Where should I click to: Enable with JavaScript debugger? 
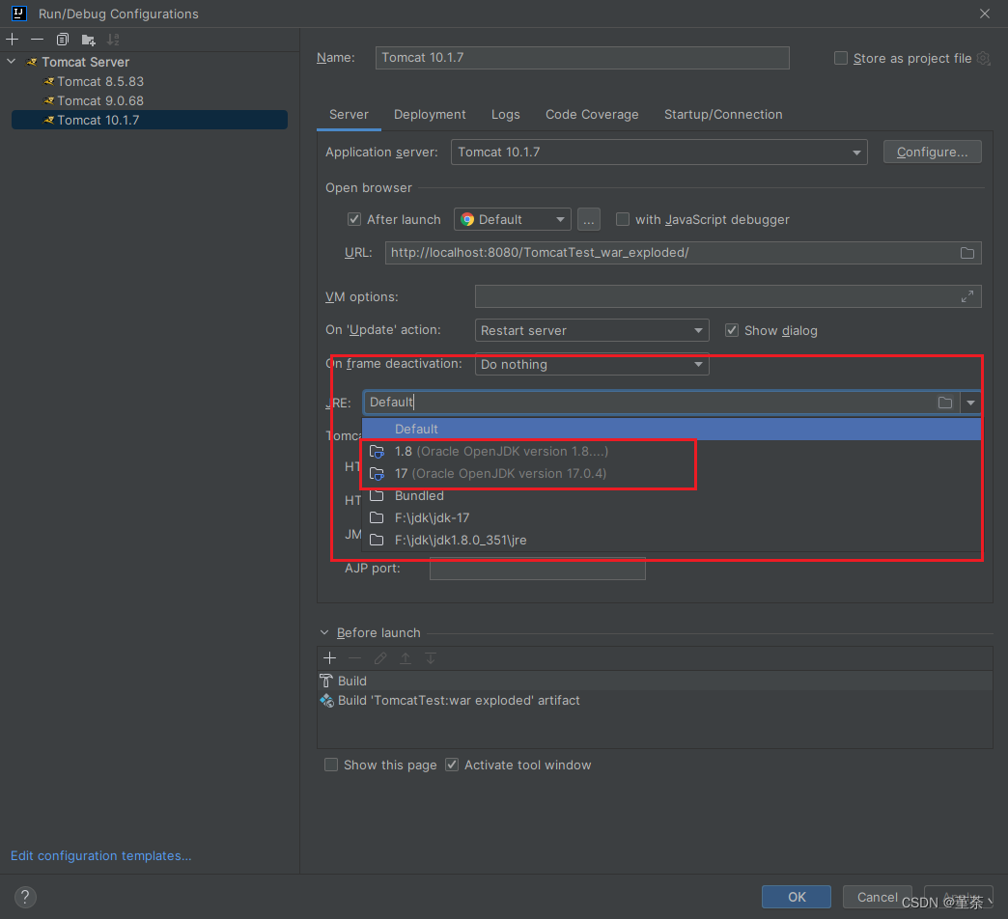pyautogui.click(x=623, y=220)
